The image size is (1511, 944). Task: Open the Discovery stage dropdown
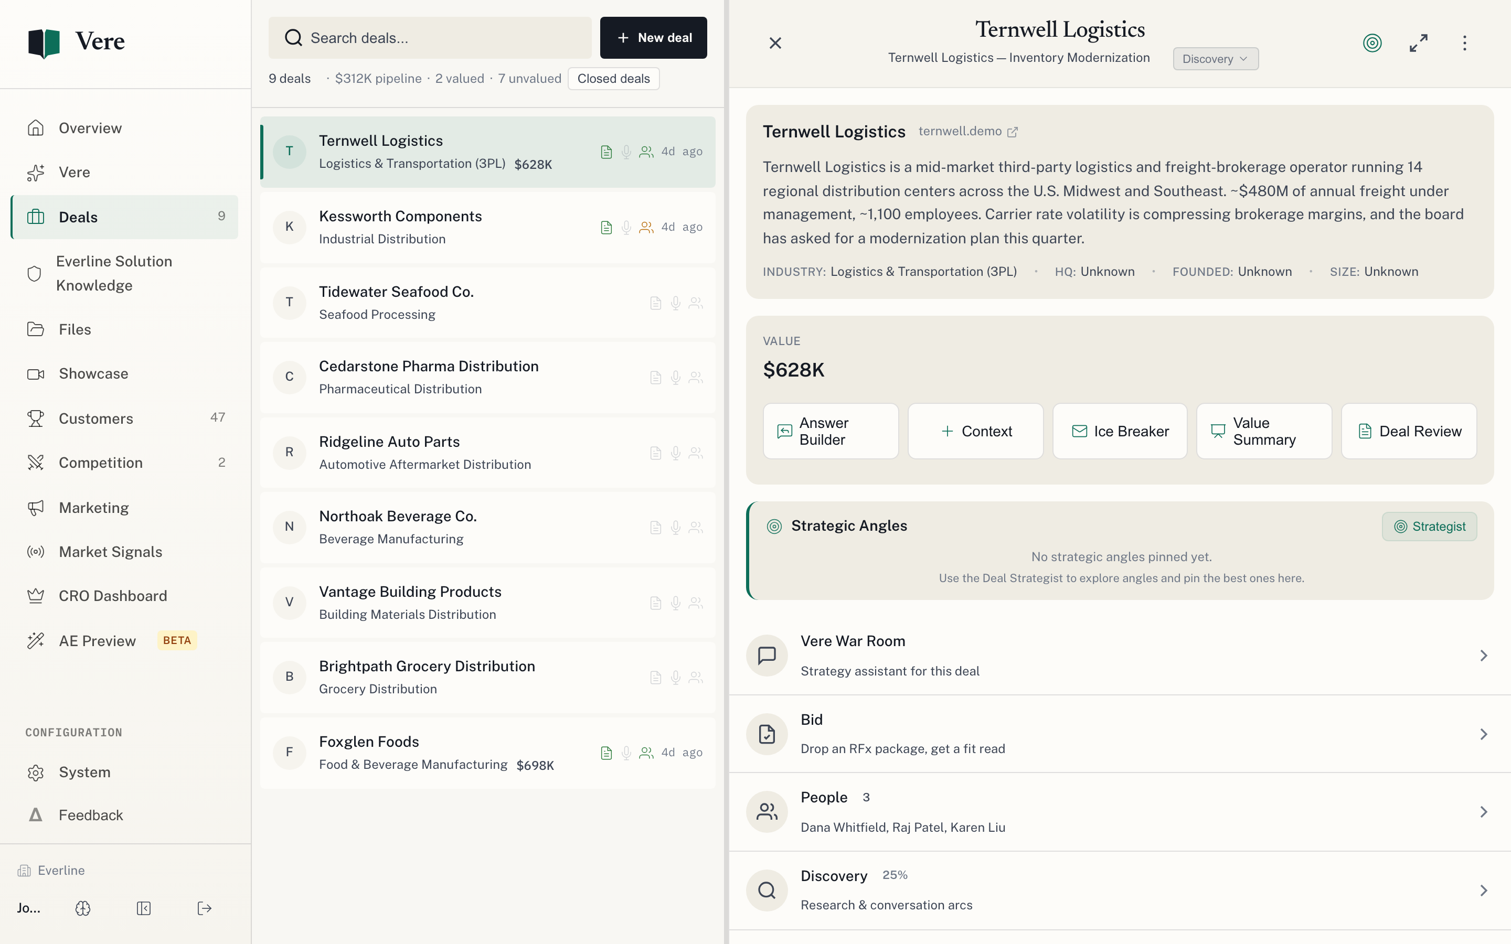(x=1216, y=59)
